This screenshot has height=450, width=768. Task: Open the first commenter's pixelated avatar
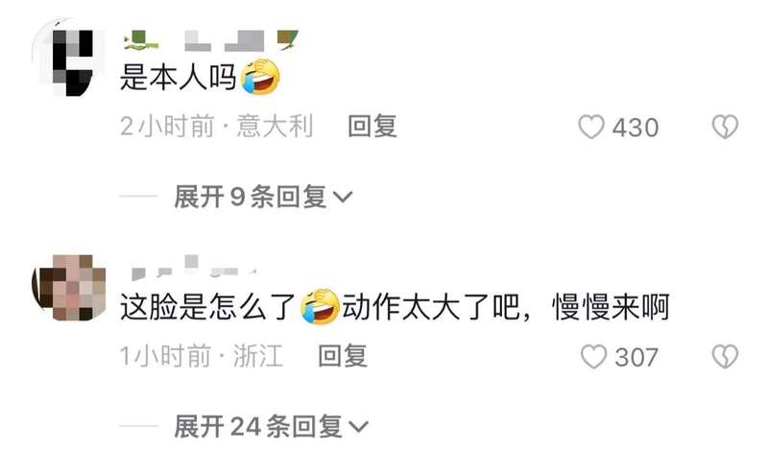pos(69,59)
